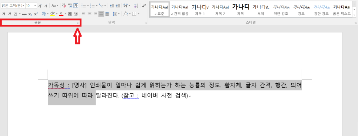Image resolution: width=358 pixels, height=136 pixels.
Task: Apply the 굵은 텍스트 style
Action: pyautogui.click(x=342, y=9)
